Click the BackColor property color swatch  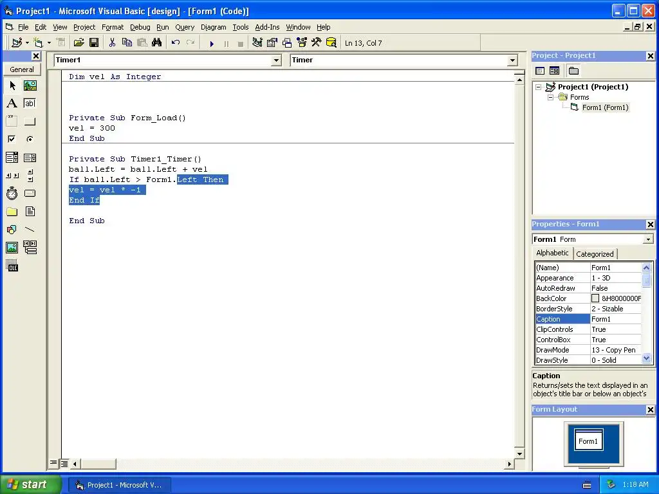point(595,298)
